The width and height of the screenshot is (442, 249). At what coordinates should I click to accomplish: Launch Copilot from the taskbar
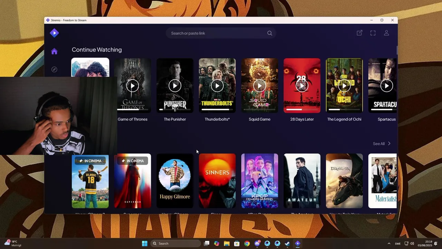pos(217,243)
